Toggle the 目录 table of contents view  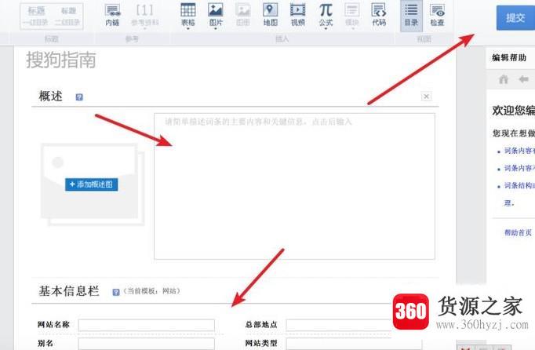coord(411,16)
